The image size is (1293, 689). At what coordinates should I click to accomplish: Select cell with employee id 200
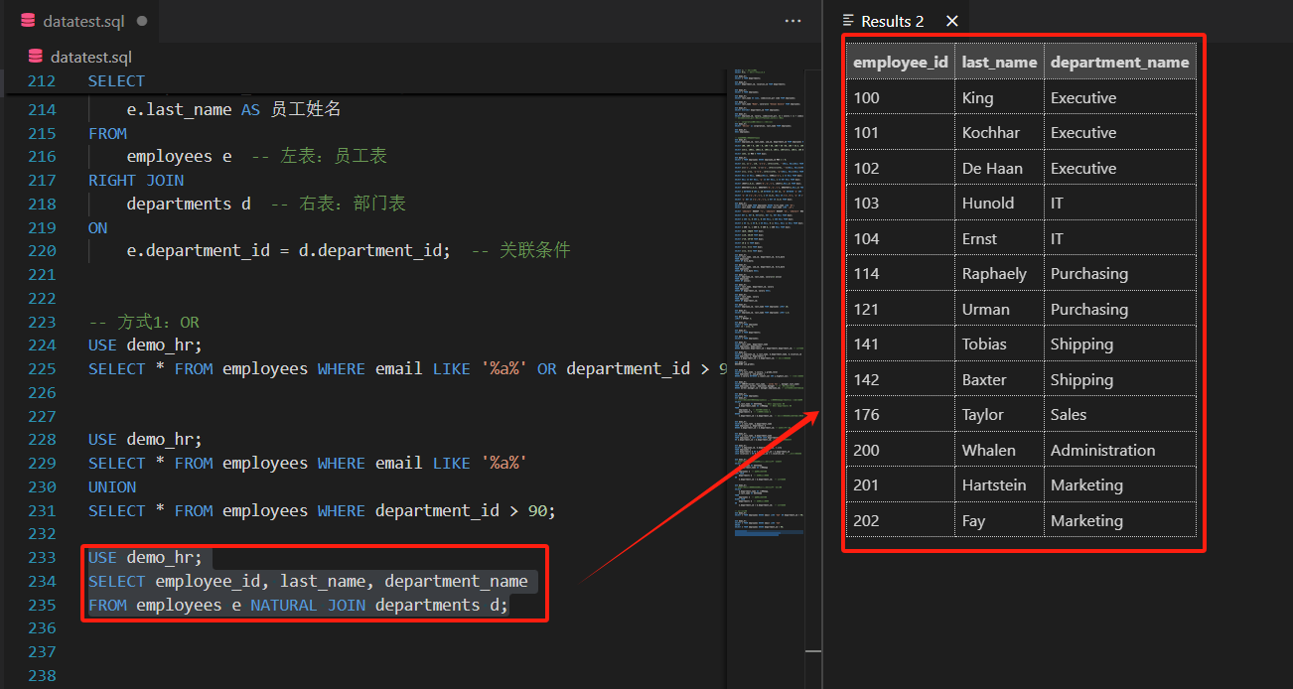pyautogui.click(x=901, y=450)
